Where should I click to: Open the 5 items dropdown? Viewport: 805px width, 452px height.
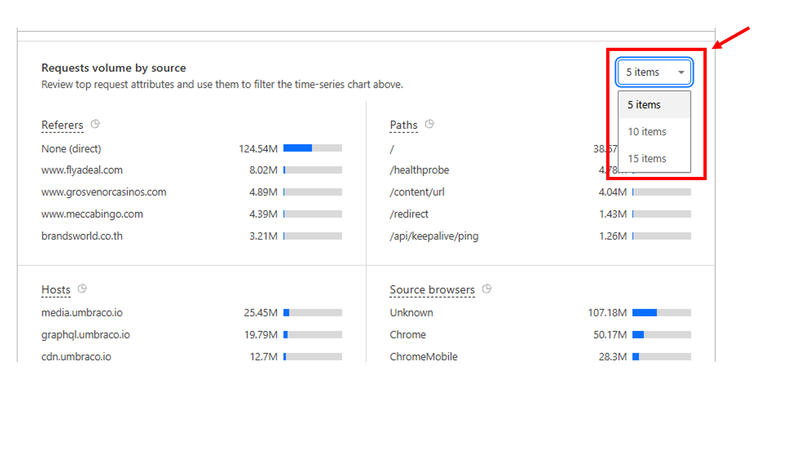653,72
